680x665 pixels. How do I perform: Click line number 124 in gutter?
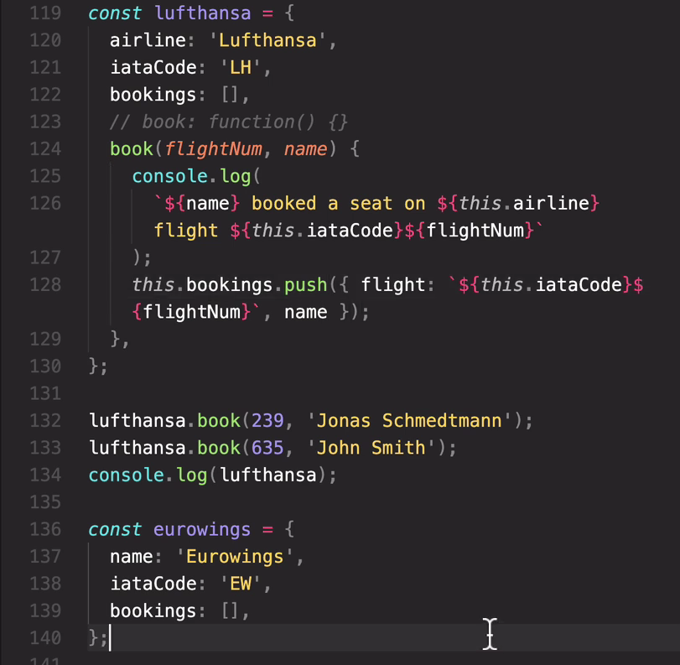click(x=45, y=148)
